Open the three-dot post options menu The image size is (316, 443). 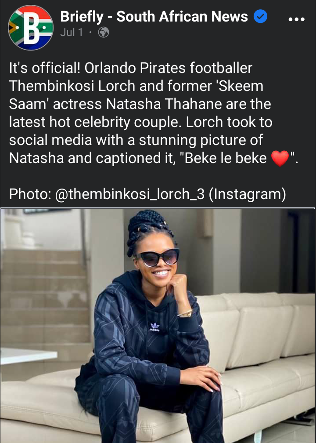(x=297, y=19)
